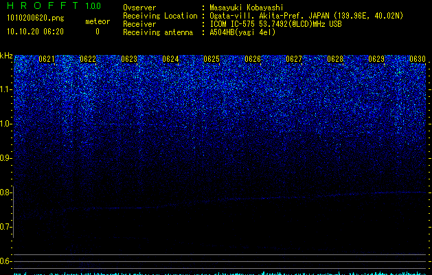Click the 0626 time marker
The image size is (432, 275).
(x=253, y=59)
